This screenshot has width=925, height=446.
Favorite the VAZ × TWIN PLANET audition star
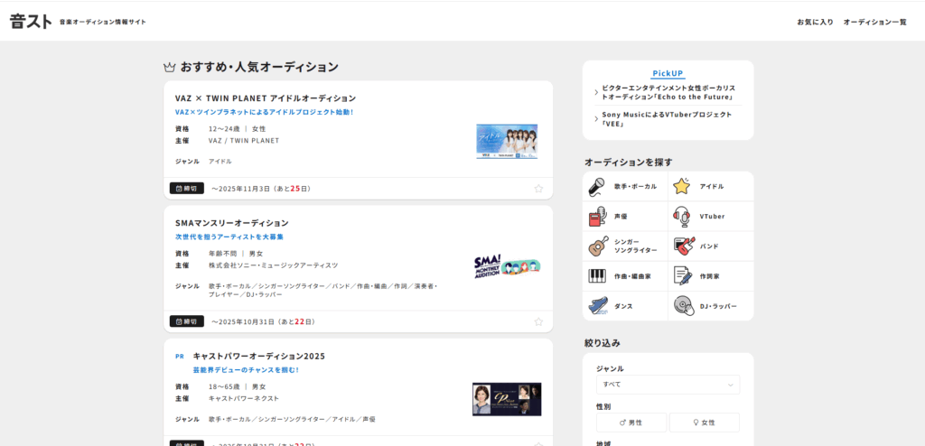point(538,189)
